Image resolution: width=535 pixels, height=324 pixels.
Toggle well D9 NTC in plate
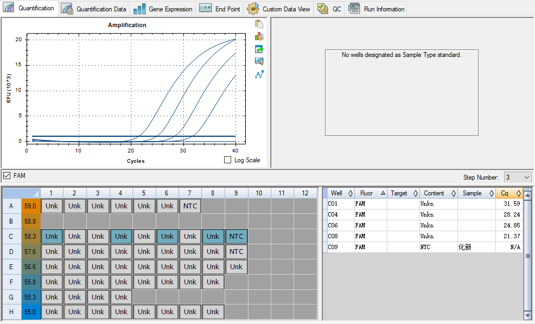click(236, 252)
